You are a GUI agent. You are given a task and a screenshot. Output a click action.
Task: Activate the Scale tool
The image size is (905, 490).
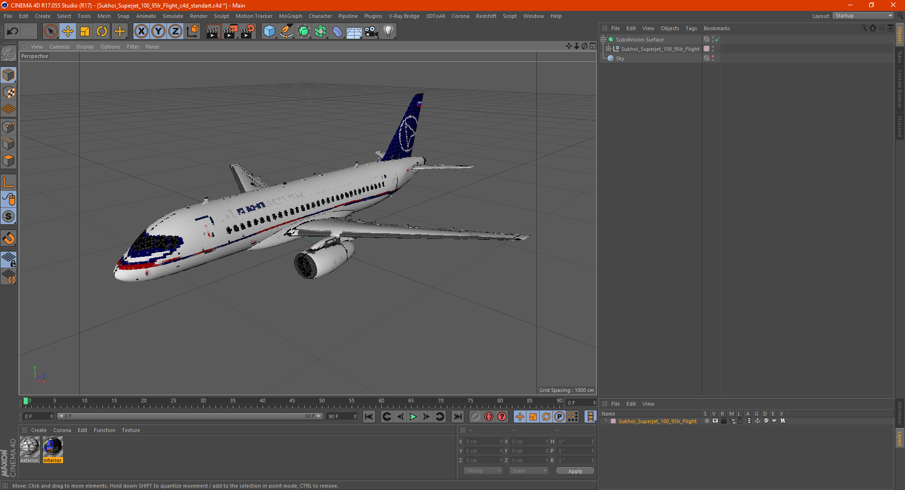point(85,32)
